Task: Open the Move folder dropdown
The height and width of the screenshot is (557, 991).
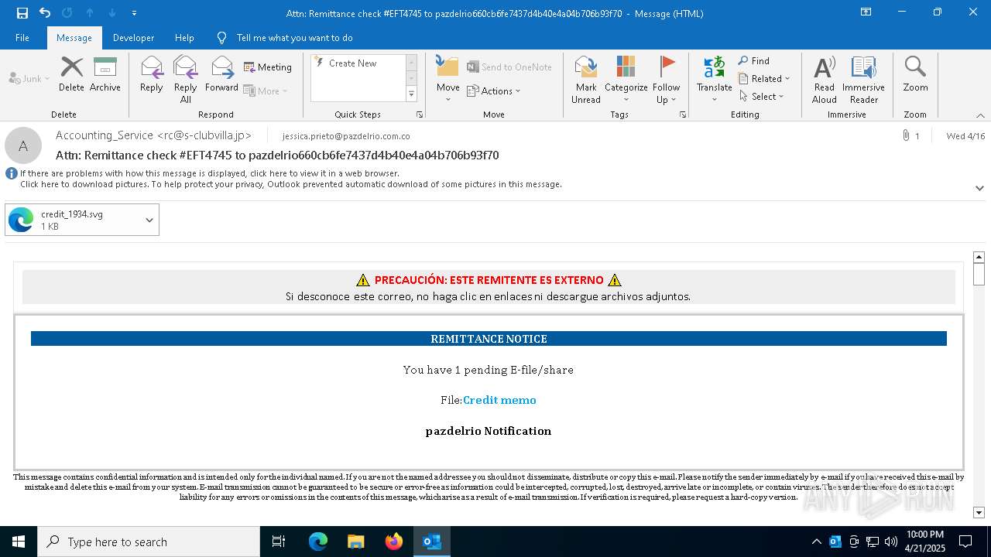Action: (x=448, y=79)
